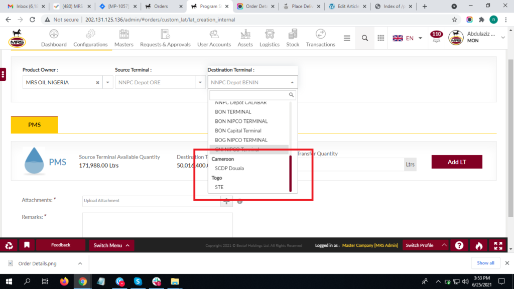Viewport: 514px width, 289px height.
Task: Open the Stock menu
Action: click(x=293, y=38)
